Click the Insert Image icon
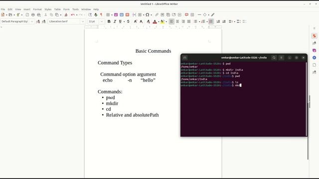Screen dimensions: 319x179 tap(116, 15)
